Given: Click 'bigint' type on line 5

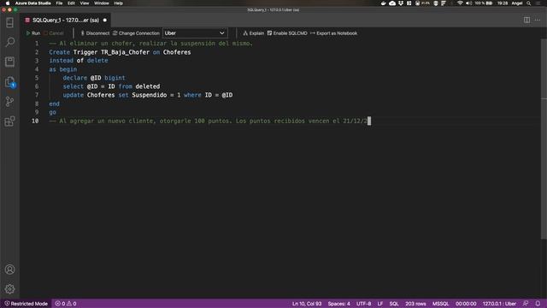Looking at the screenshot, I should tap(115, 78).
